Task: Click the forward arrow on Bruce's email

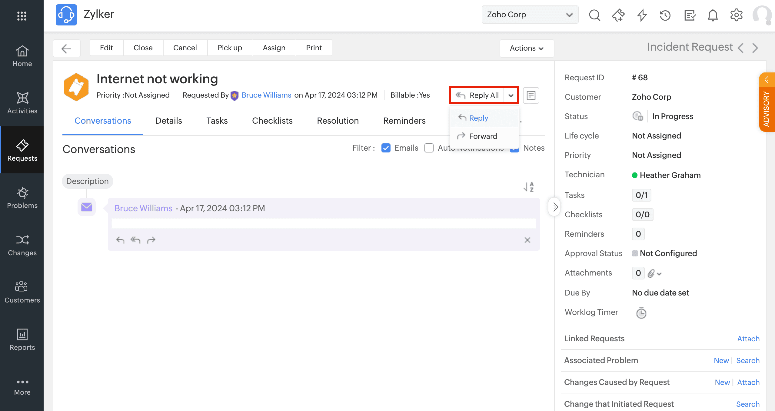Action: tap(151, 240)
